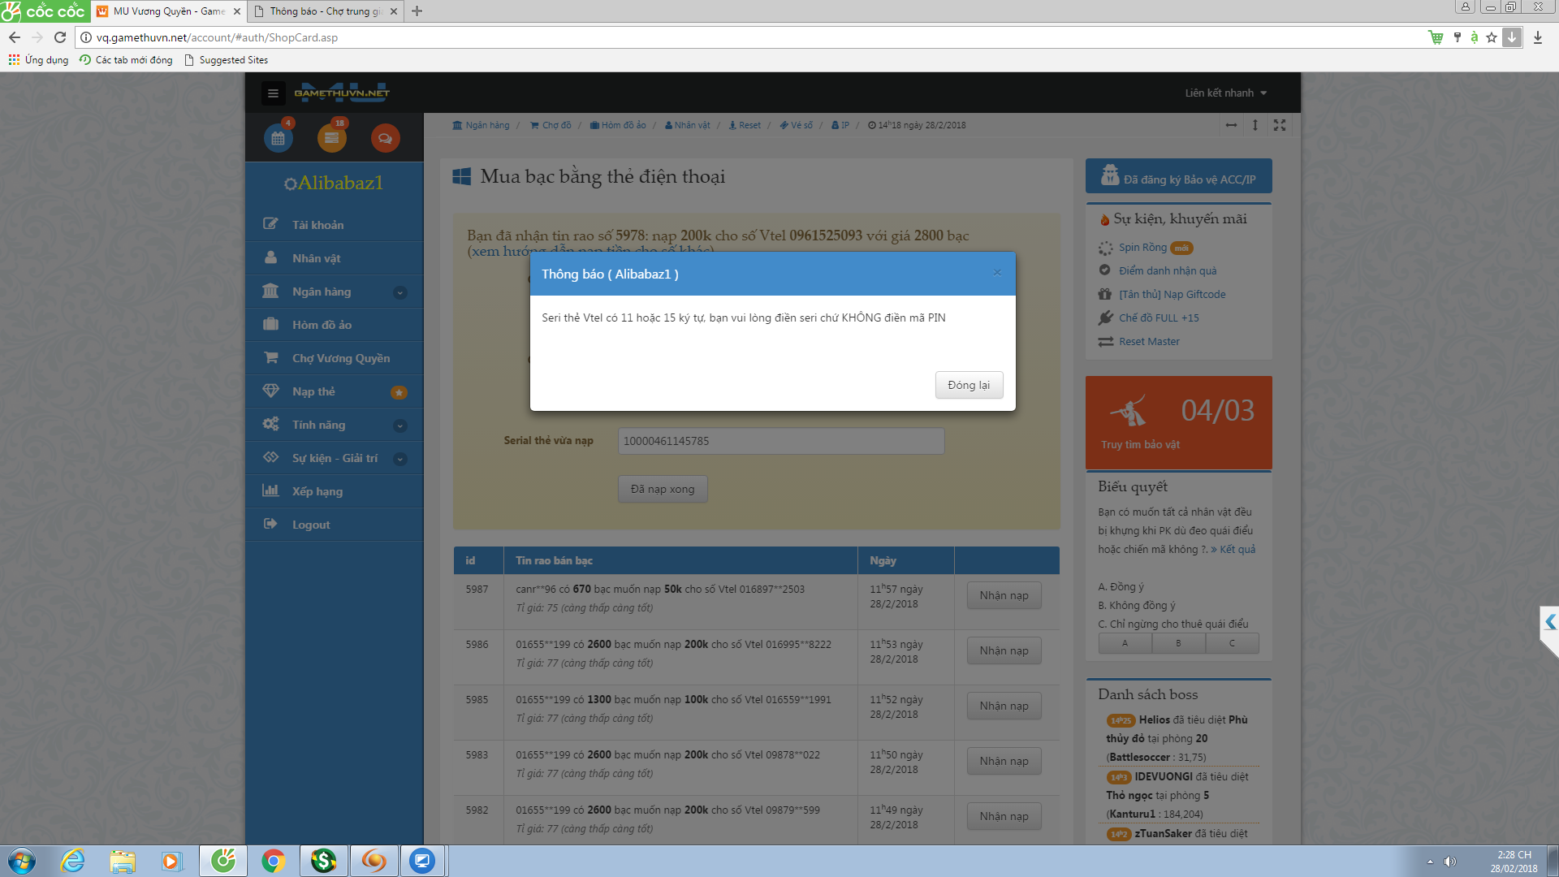Click the Serial thẻ vừa nạp input field
This screenshot has height=877, width=1559.
tap(780, 441)
